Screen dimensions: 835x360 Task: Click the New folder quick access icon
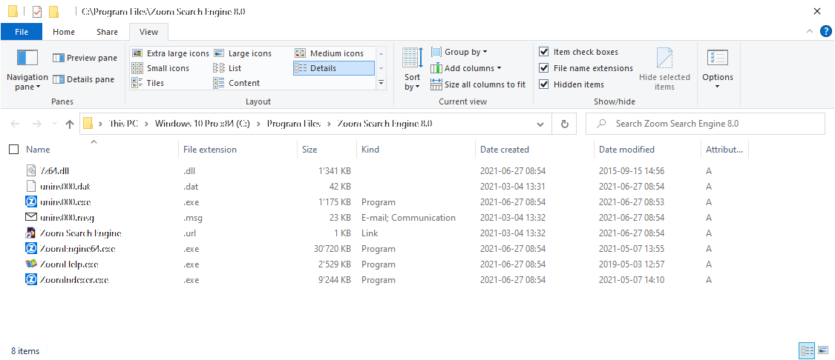click(x=53, y=11)
